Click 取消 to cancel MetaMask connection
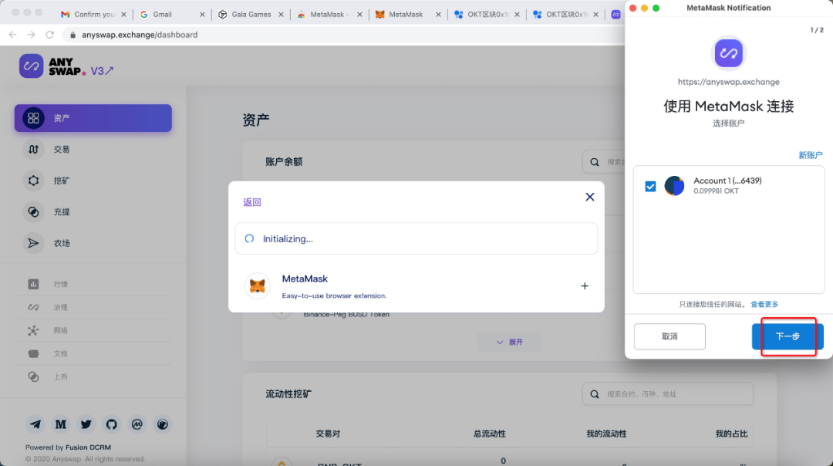This screenshot has width=833, height=466. click(669, 336)
